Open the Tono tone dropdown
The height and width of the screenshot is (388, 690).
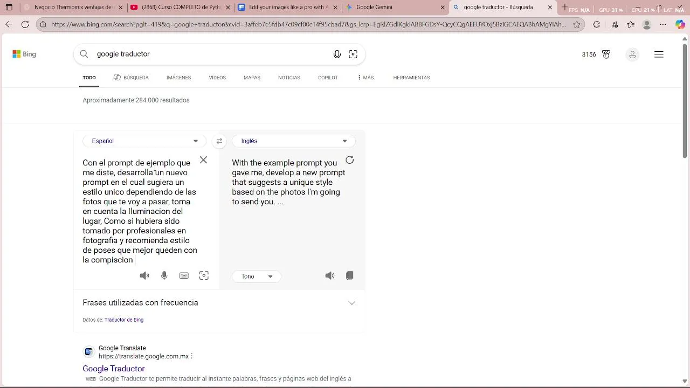[257, 276]
